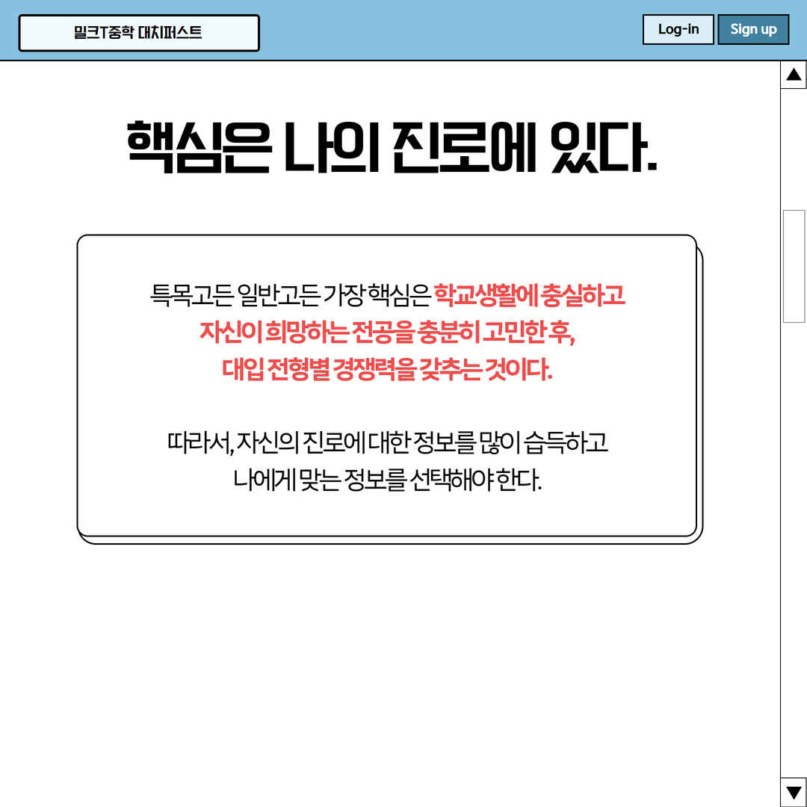Click the line 대입 전형별 경쟁력을 갖추는 것이다.
The height and width of the screenshot is (807, 807).
point(387,369)
